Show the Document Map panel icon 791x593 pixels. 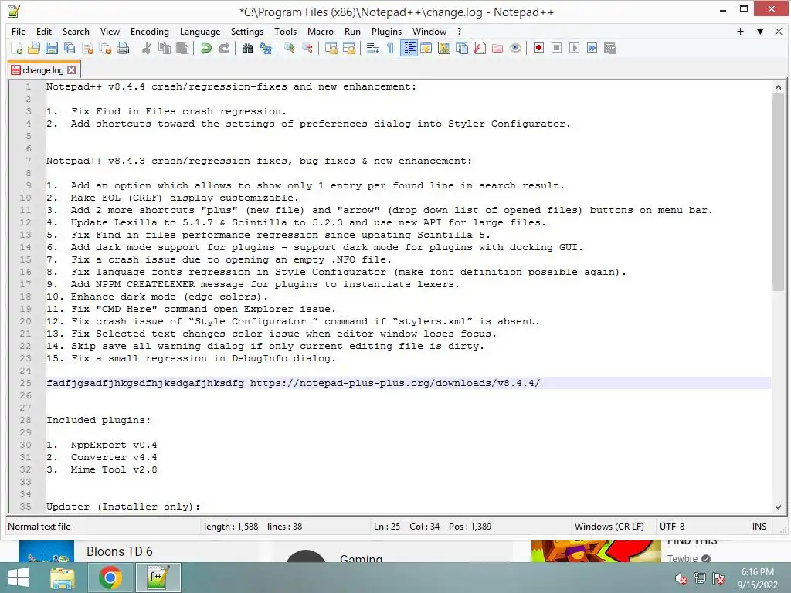click(444, 48)
